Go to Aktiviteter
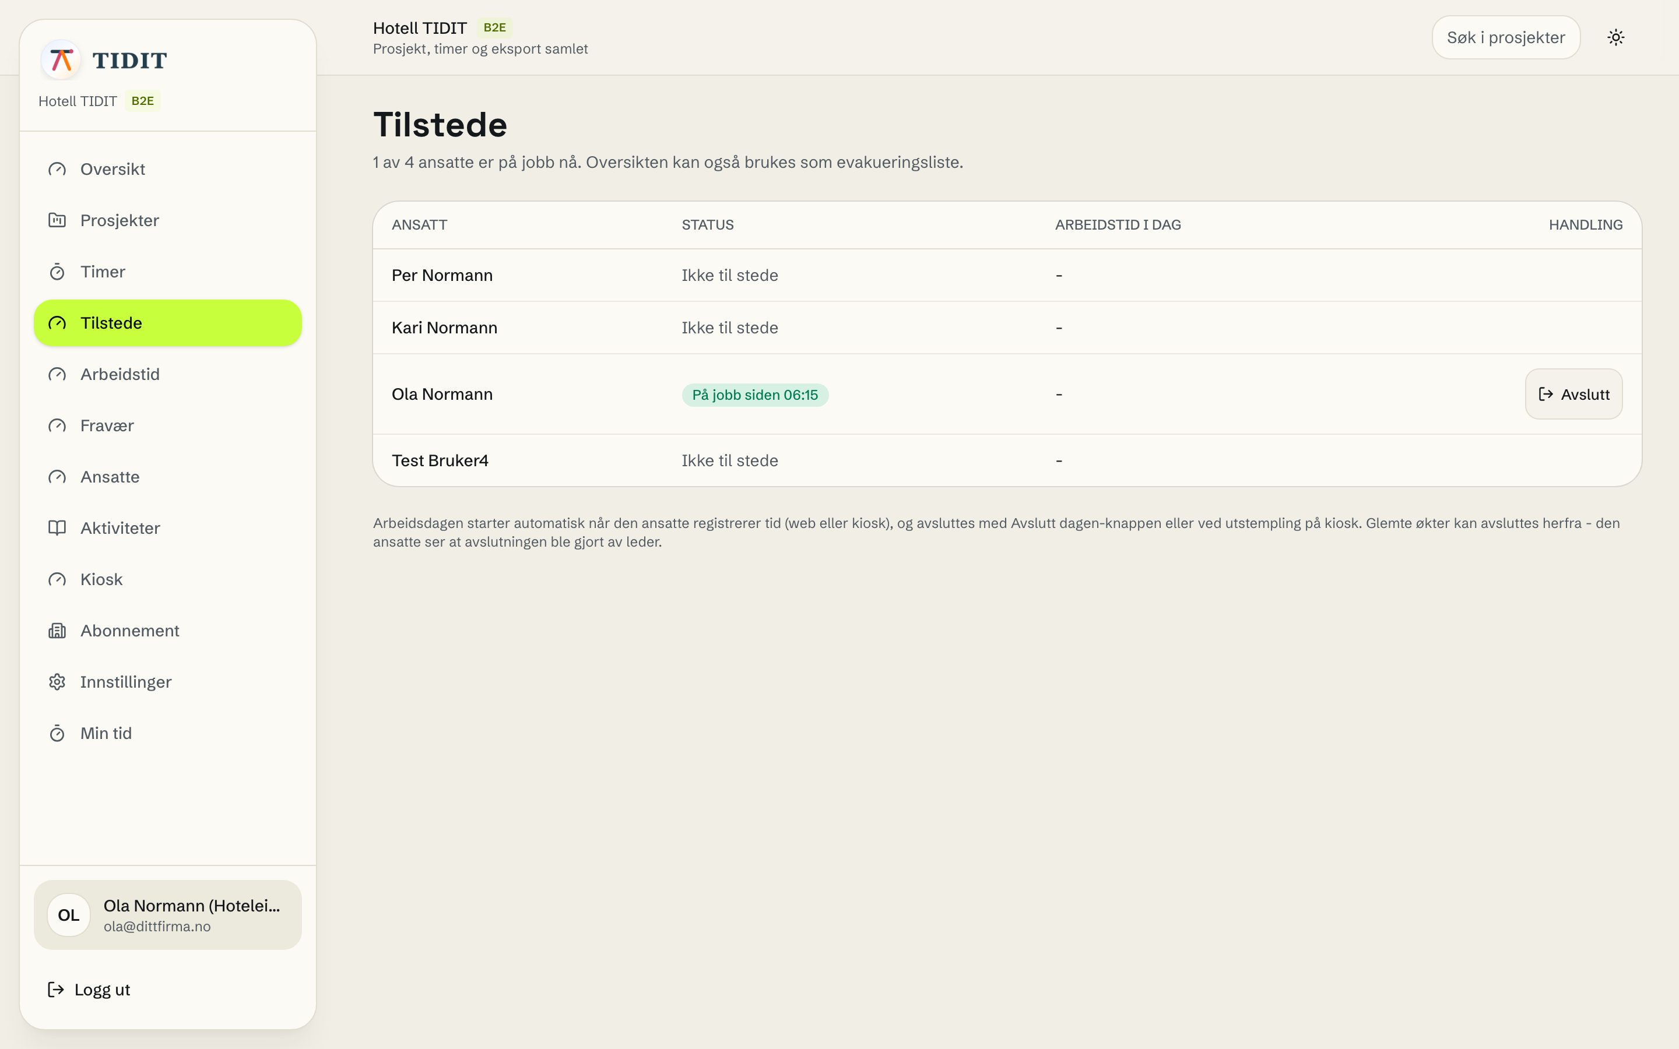Image resolution: width=1679 pixels, height=1049 pixels. [x=168, y=529]
